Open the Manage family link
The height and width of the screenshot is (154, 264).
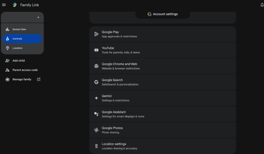tap(22, 79)
